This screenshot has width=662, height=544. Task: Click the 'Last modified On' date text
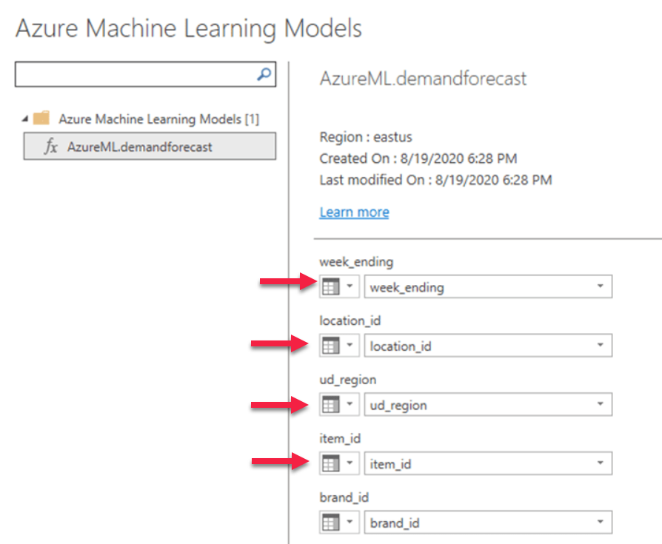click(435, 180)
